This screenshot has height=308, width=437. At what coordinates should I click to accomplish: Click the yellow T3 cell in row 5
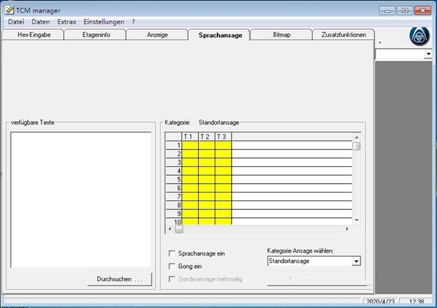pyautogui.click(x=223, y=180)
